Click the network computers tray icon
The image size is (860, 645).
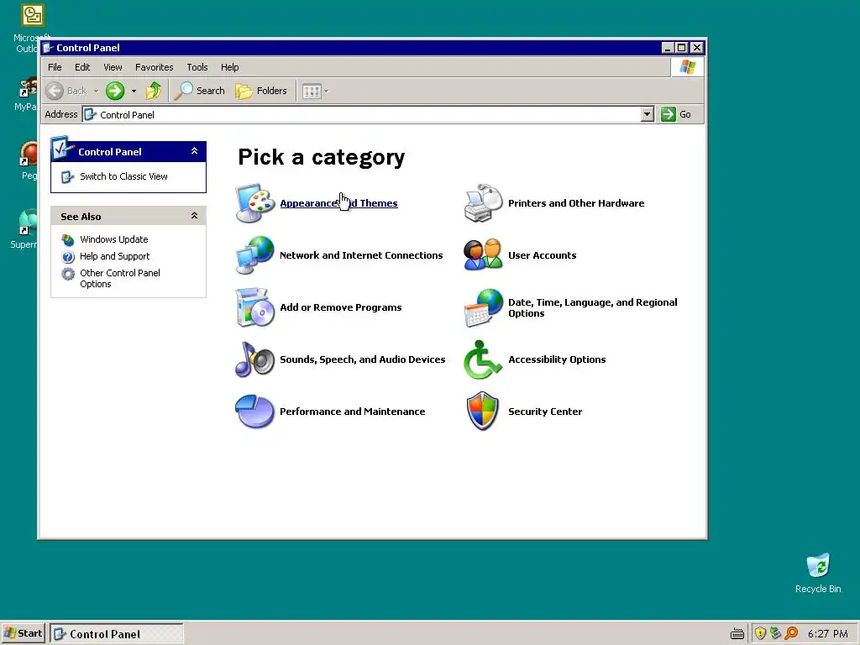click(x=775, y=633)
